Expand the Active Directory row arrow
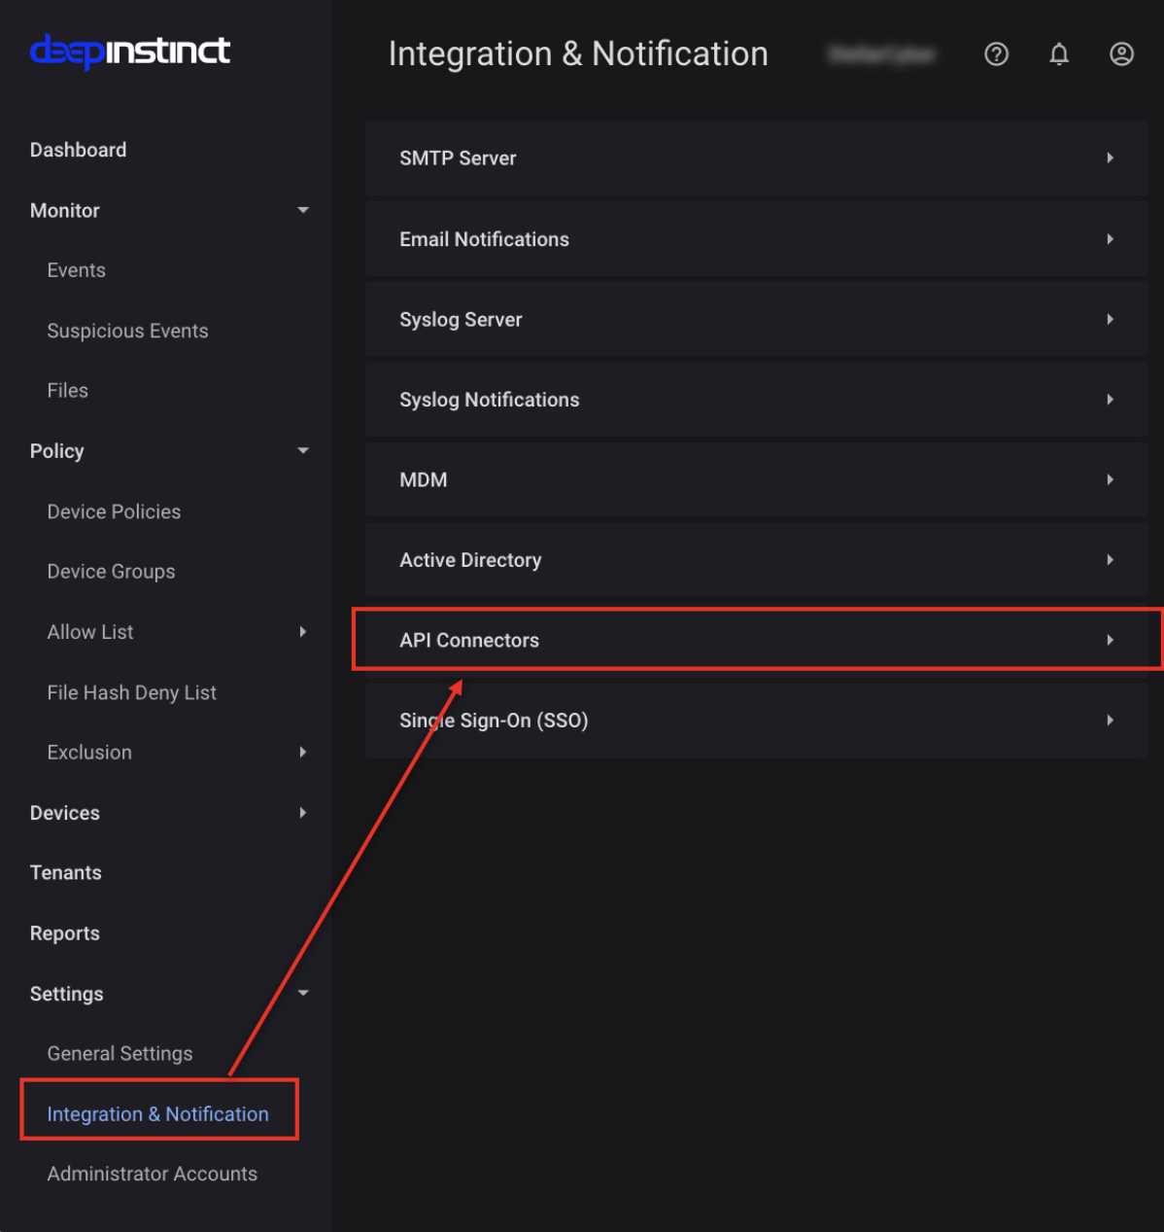The width and height of the screenshot is (1164, 1232). pyautogui.click(x=1110, y=560)
